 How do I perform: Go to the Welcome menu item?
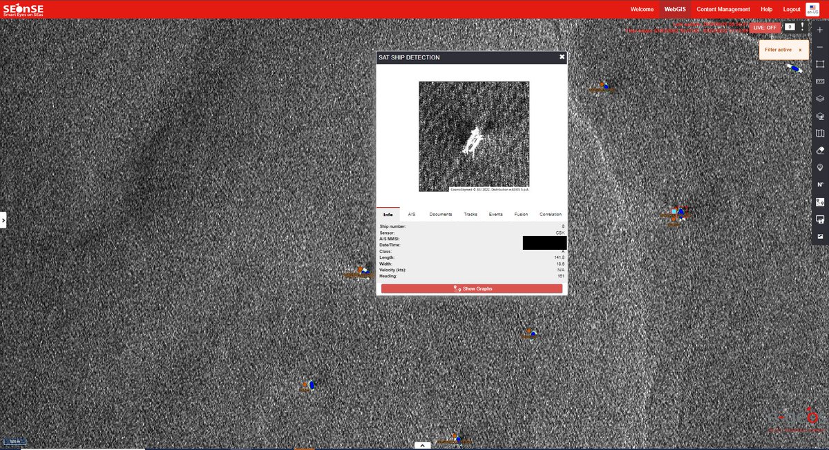pyautogui.click(x=642, y=9)
